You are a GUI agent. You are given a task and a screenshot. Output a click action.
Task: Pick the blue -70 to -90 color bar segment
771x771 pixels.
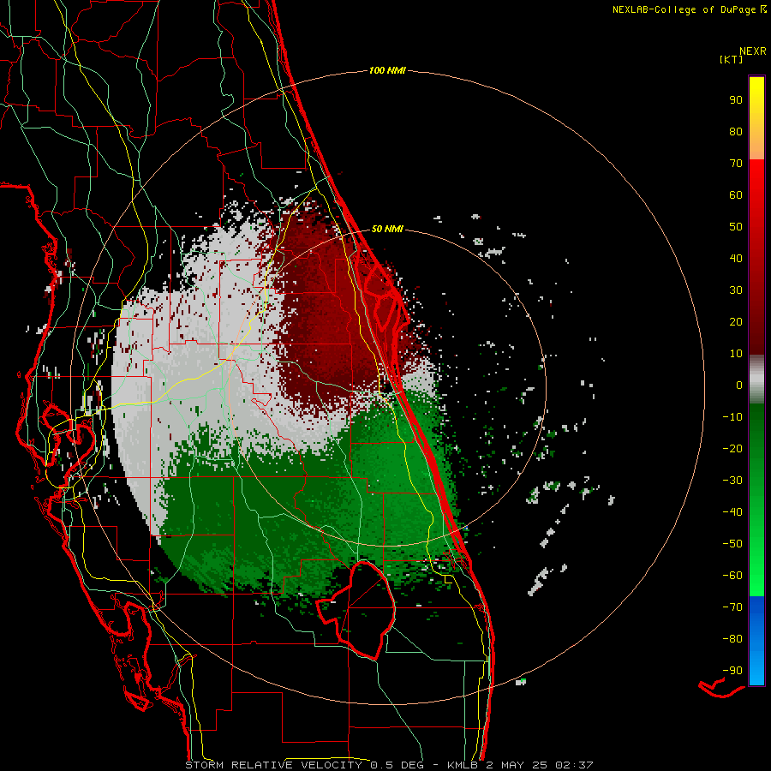756,641
